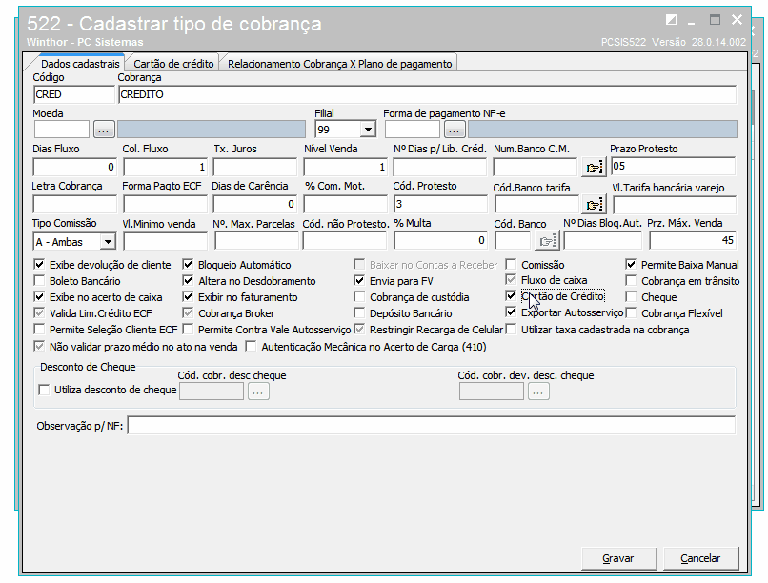
Task: Maximize the Cadastrar tipo de cobrança window
Action: click(x=715, y=20)
